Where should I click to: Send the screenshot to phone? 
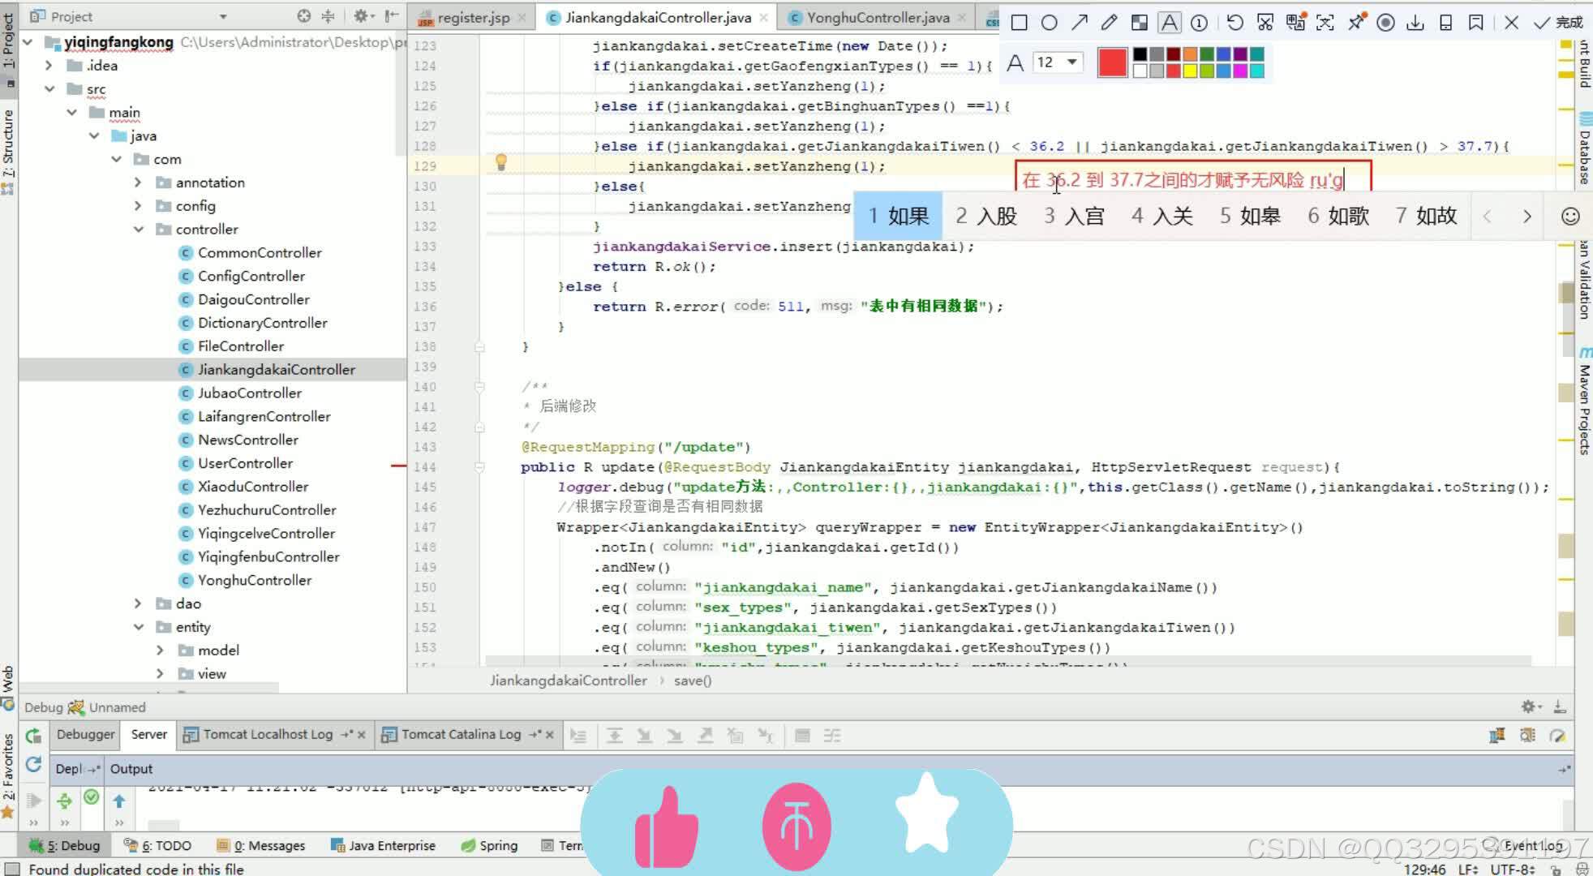[1445, 23]
